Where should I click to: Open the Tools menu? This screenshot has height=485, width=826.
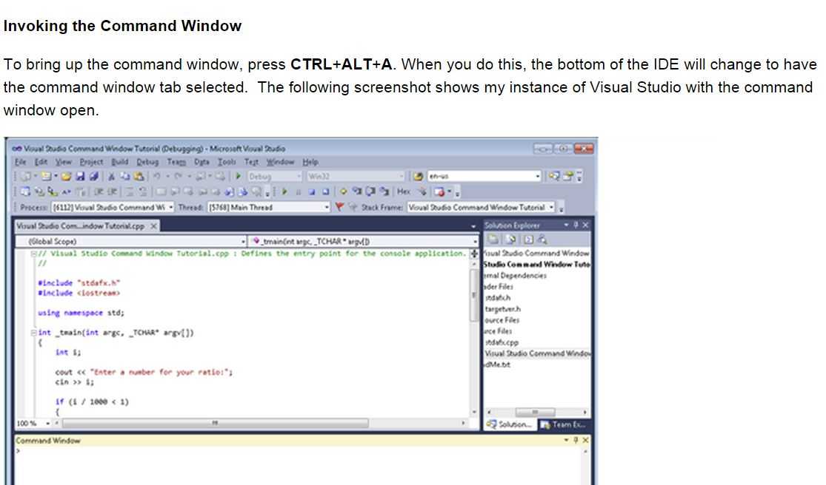(227, 162)
